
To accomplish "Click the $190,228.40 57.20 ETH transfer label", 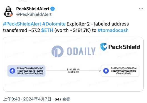I will coord(73,71).
